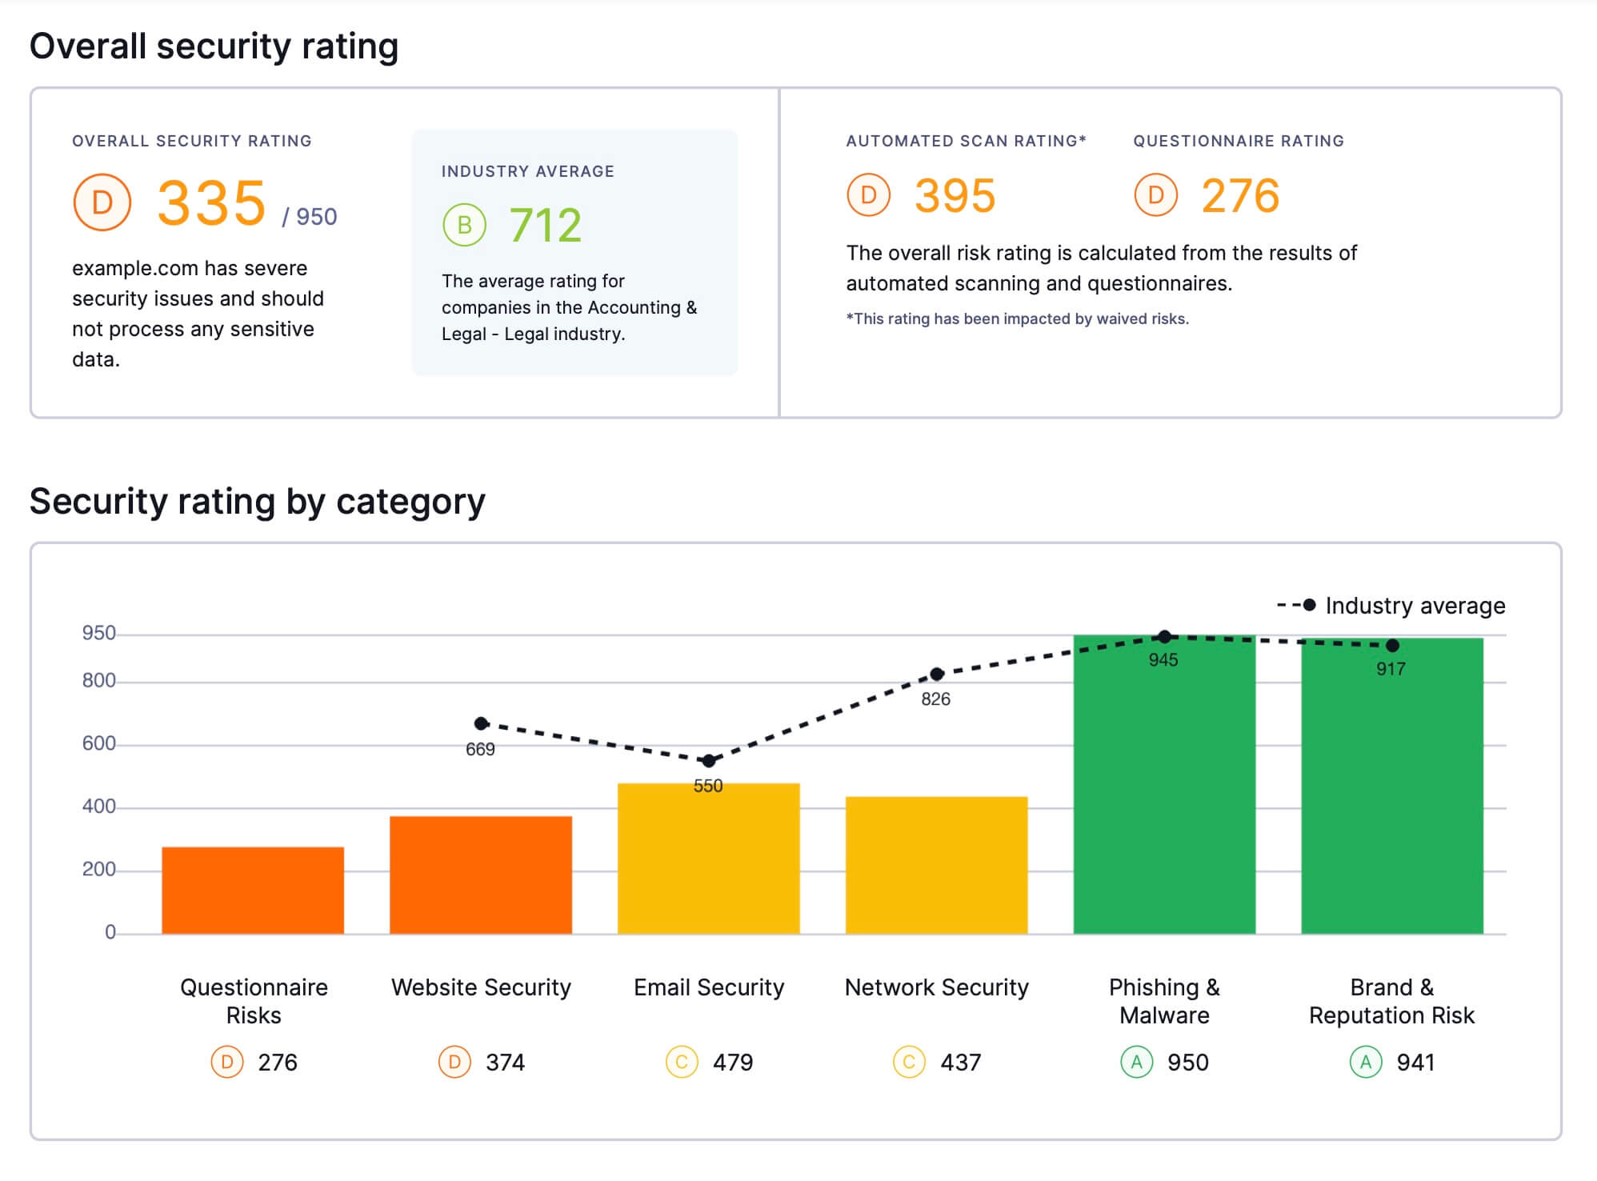This screenshot has height=1181, width=1597.
Task: Click the Industry average legend entry
Action: click(x=1392, y=606)
